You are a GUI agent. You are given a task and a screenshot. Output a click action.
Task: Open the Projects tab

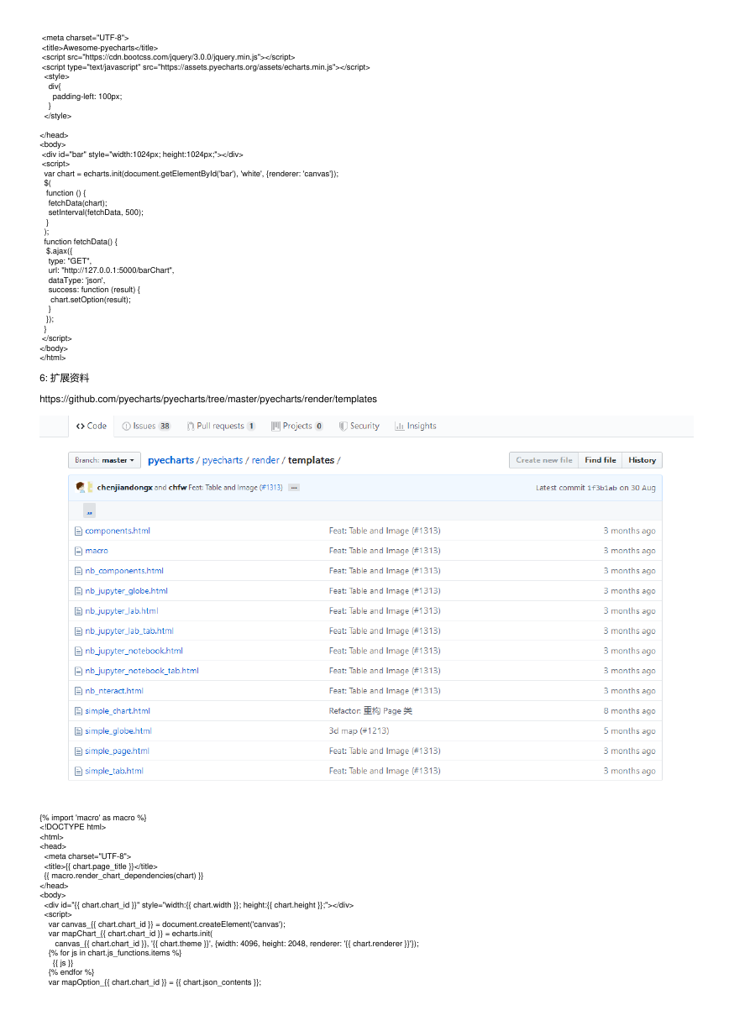(297, 426)
